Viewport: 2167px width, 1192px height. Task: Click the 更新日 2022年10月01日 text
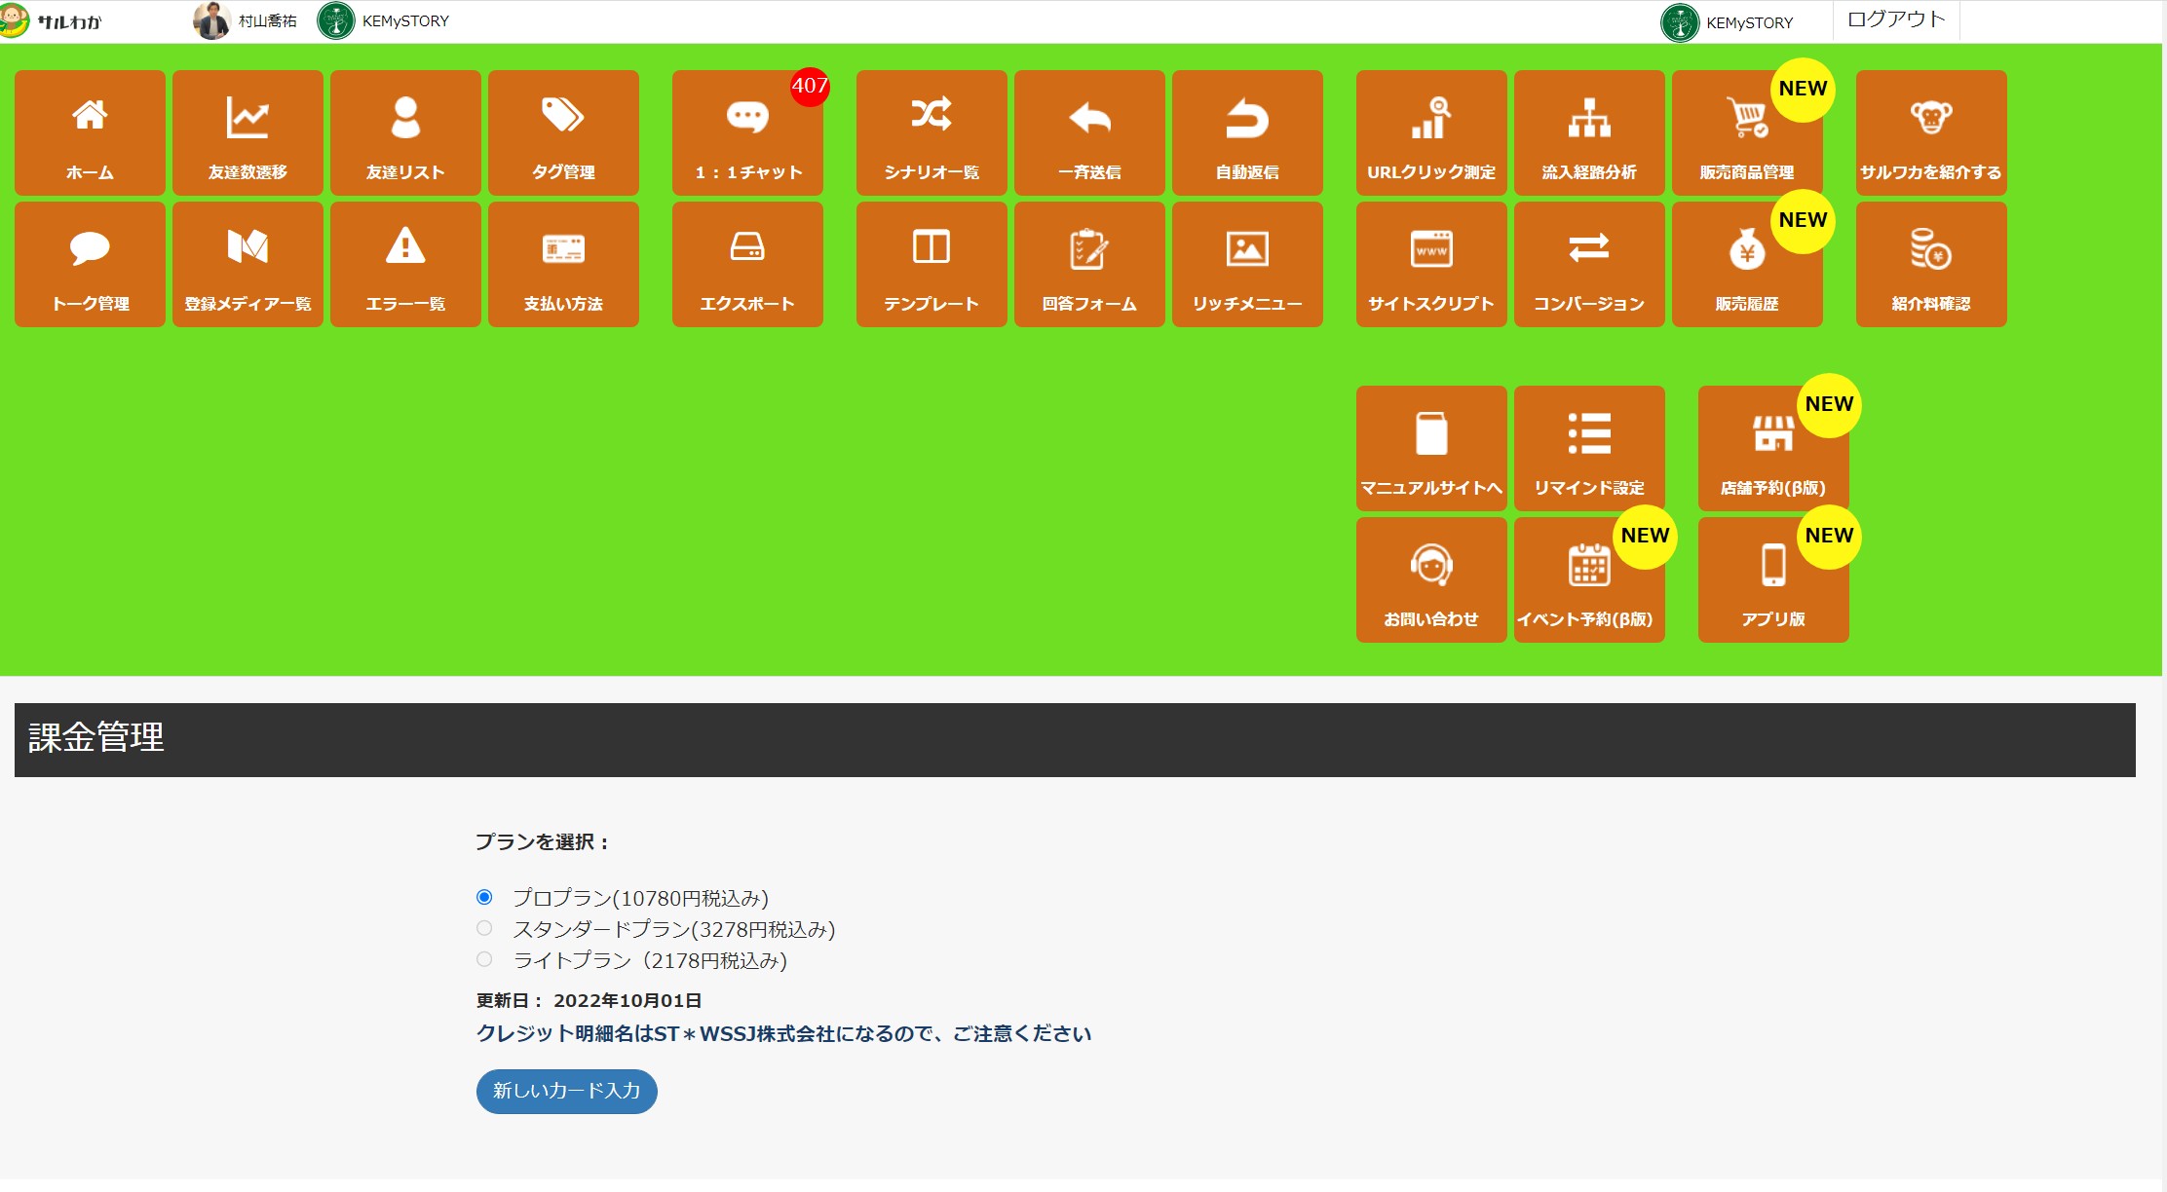(589, 1000)
